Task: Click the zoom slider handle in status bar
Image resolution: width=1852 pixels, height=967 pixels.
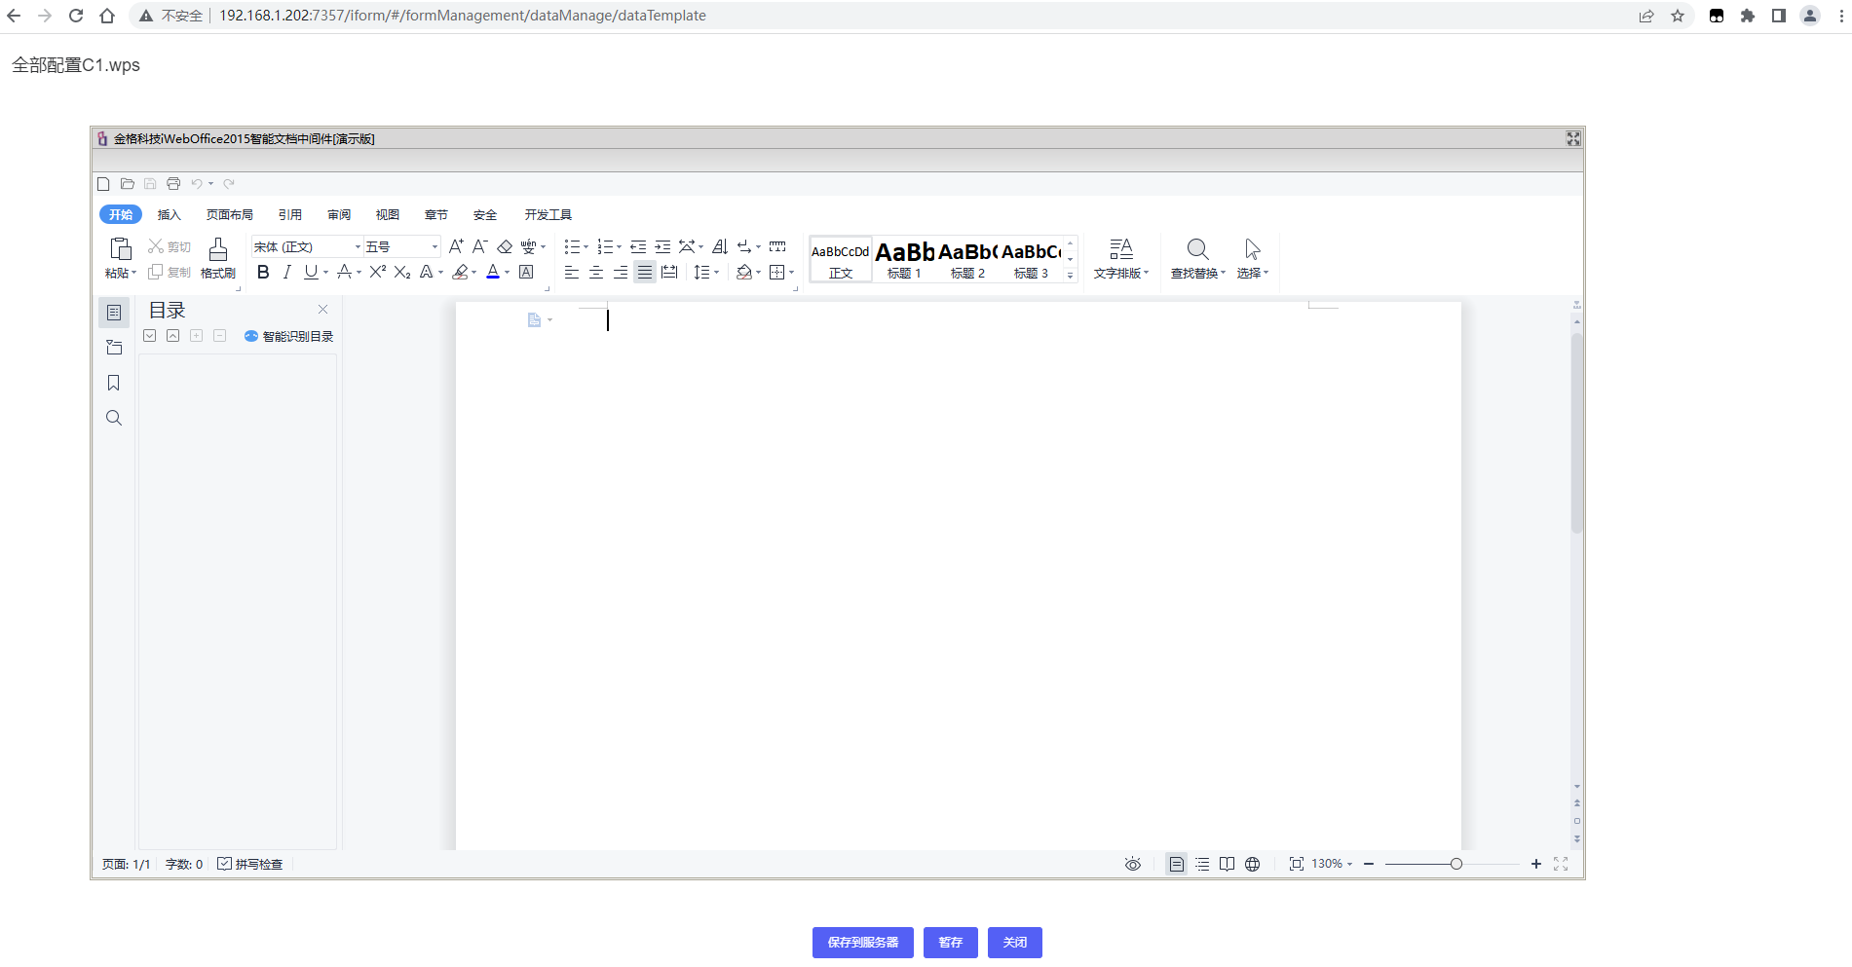Action: [1455, 864]
